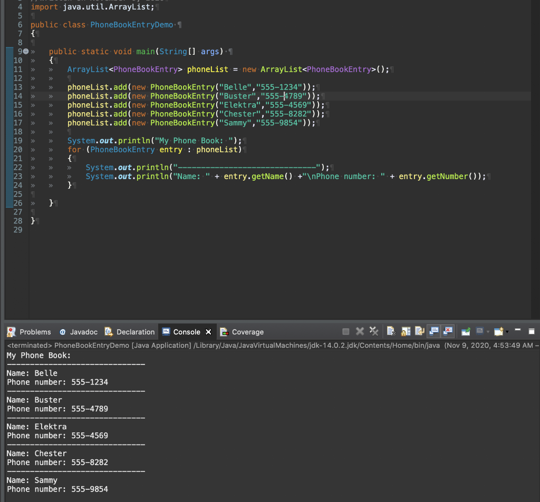Click the Remove Launch icon
This screenshot has height=502, width=540.
(x=360, y=331)
